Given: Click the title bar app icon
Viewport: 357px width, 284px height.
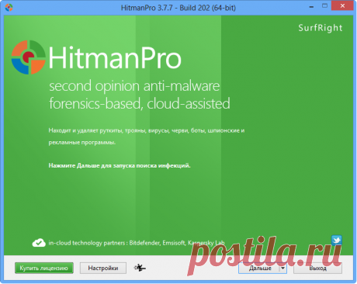Looking at the screenshot, I should point(9,8).
